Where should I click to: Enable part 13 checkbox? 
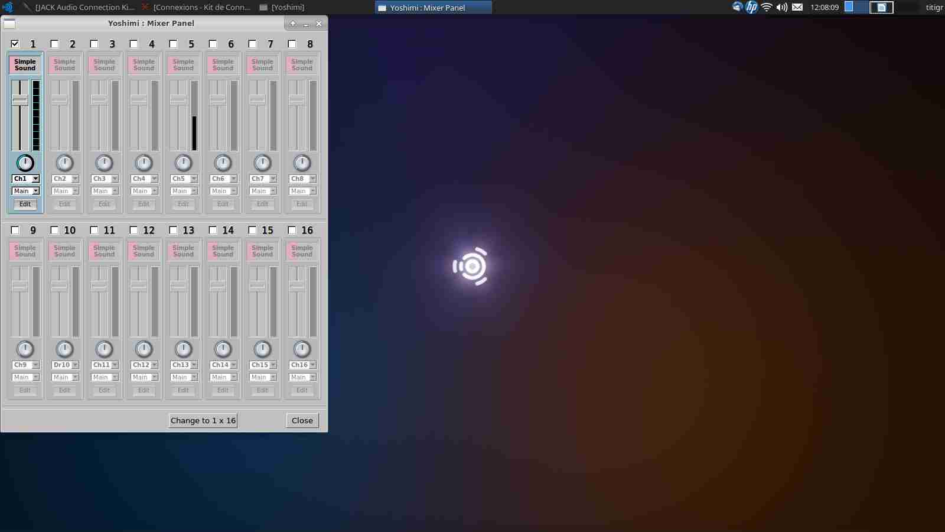[x=173, y=230]
